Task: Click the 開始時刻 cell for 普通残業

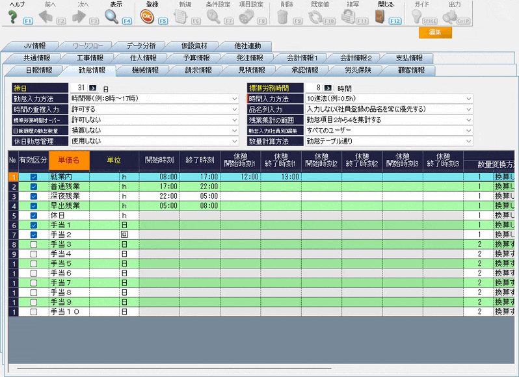Action: [x=159, y=187]
